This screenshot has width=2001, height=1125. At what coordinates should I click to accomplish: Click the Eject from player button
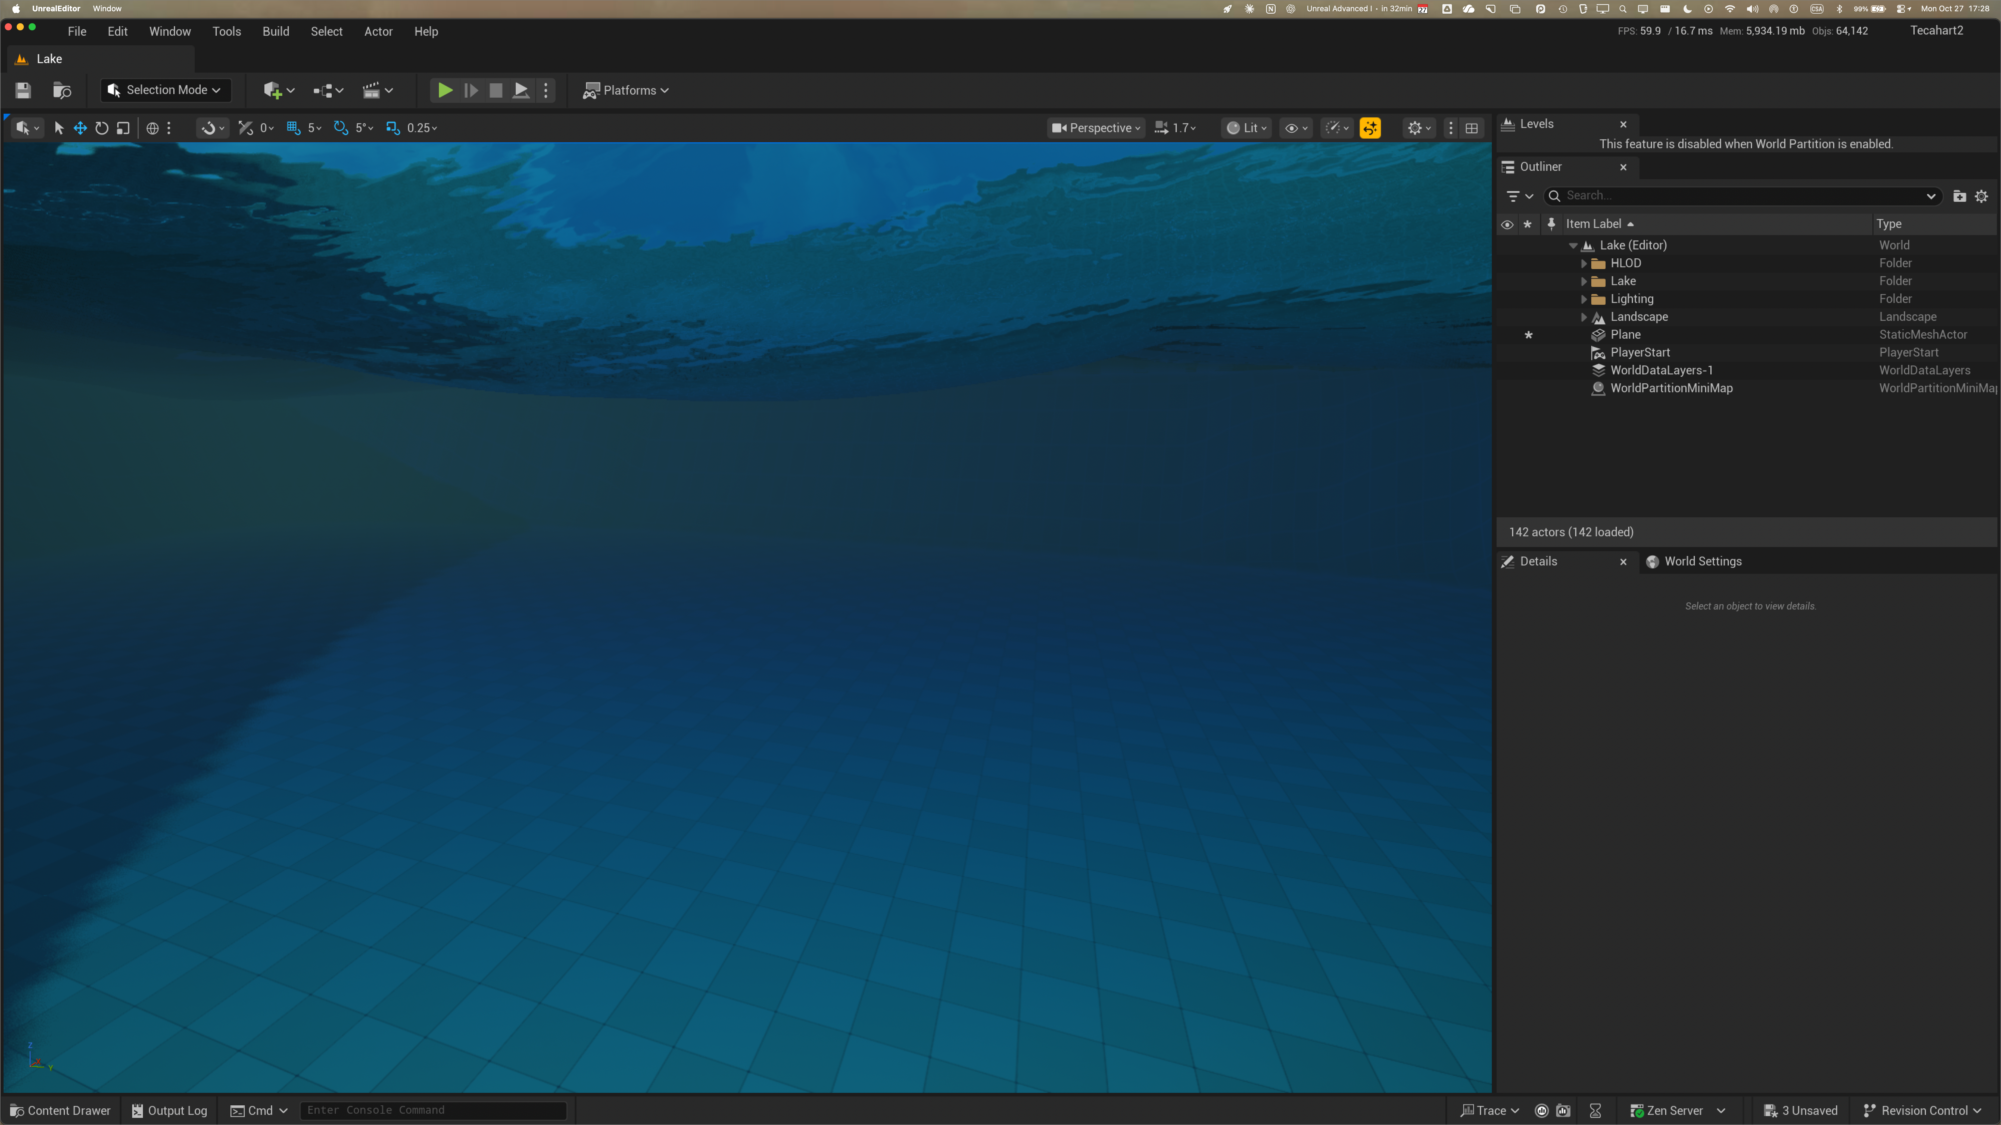[x=521, y=90]
